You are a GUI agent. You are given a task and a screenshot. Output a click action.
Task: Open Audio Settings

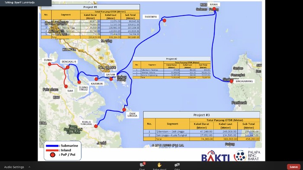(14, 167)
